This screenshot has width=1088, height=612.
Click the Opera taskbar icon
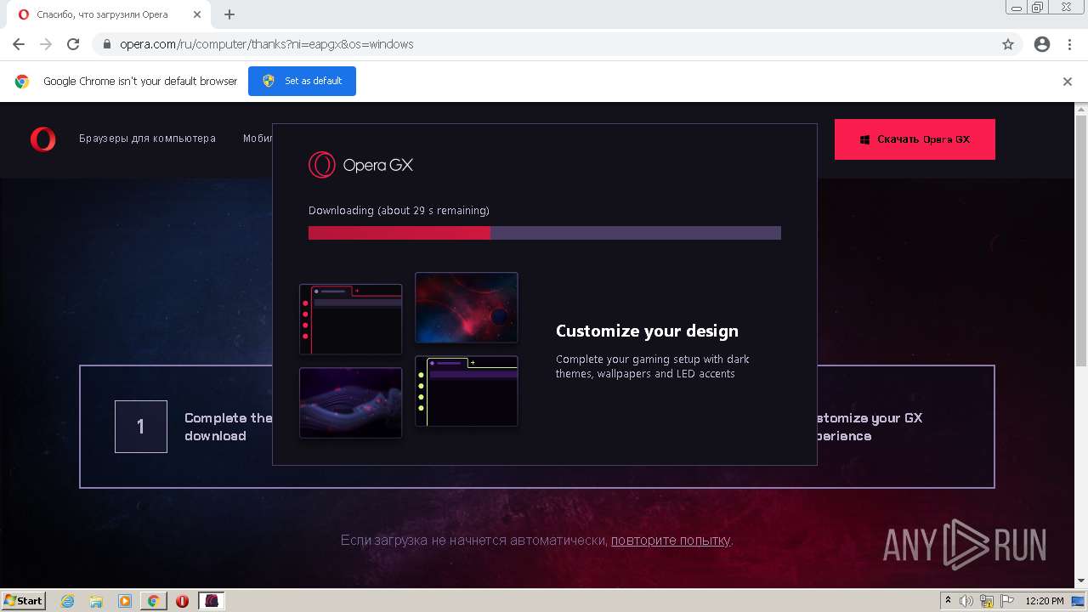tap(183, 601)
